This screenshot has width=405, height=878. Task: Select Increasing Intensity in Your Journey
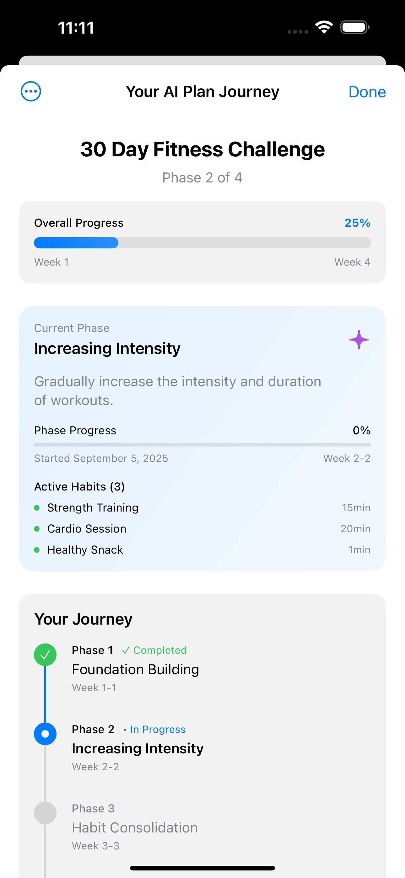138,749
